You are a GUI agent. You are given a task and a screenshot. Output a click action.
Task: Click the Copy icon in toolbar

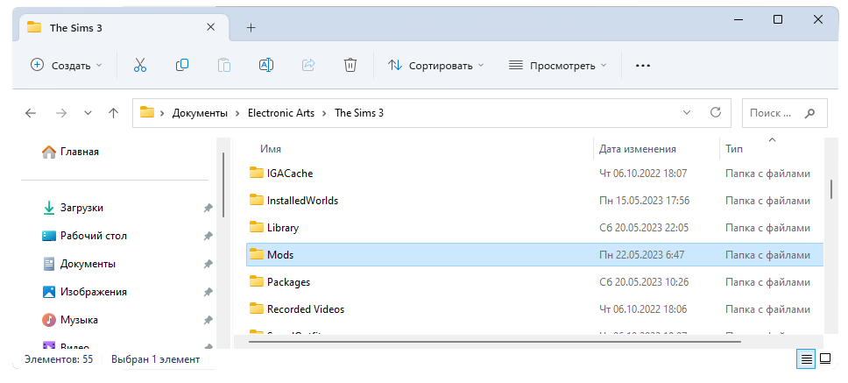(182, 65)
